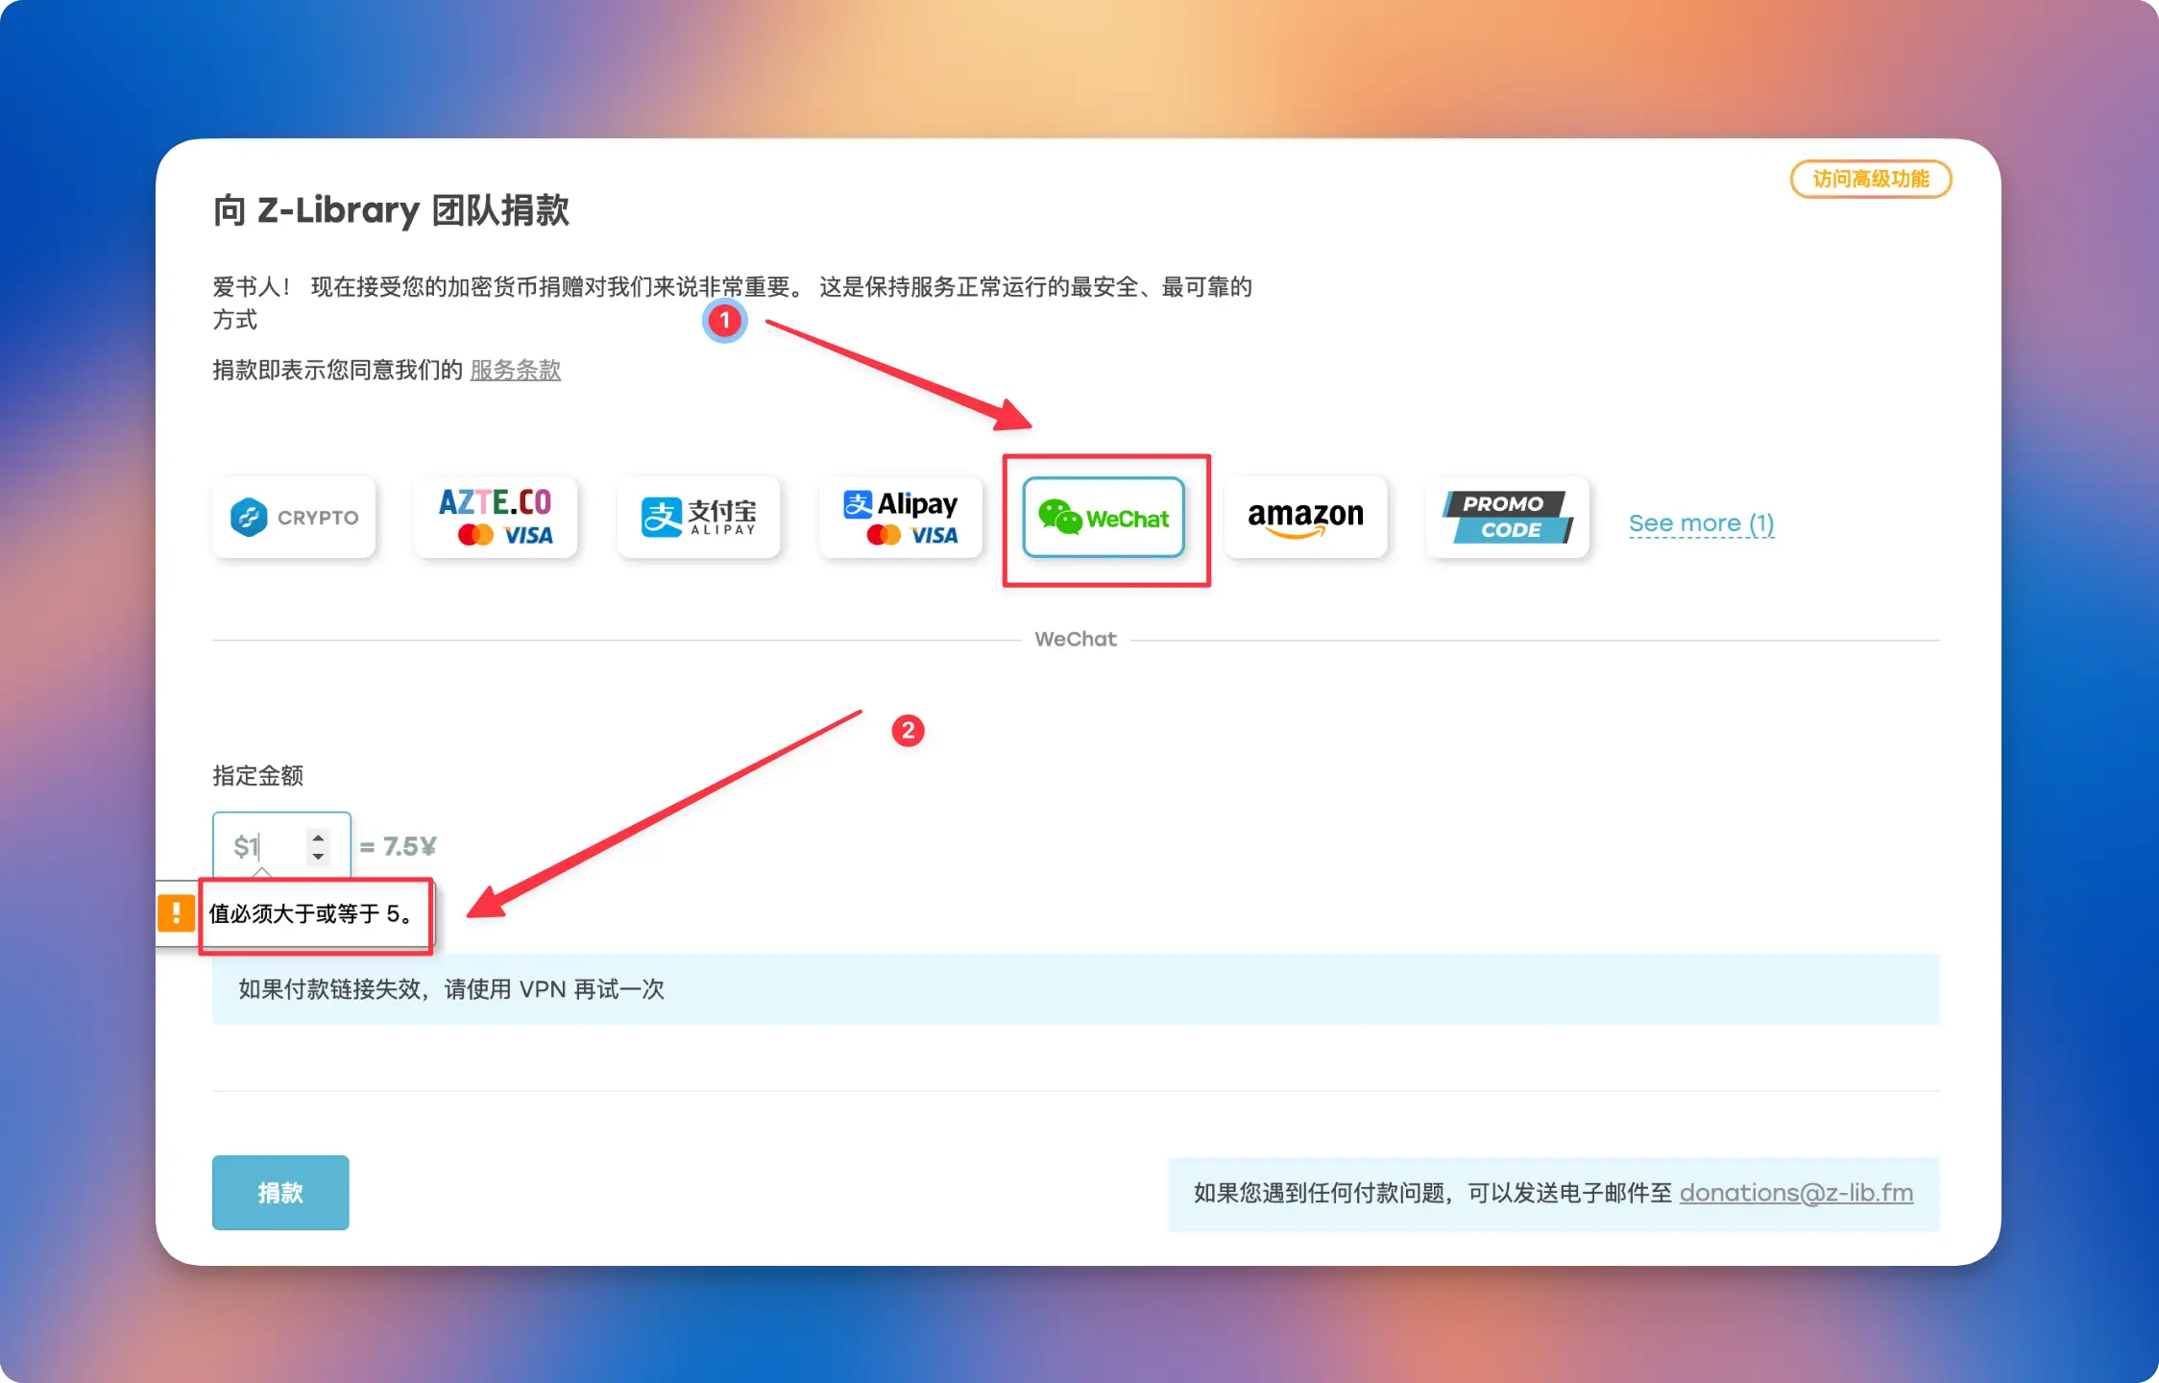
Task: Increase the amount with the up stepper arrow
Action: 318,837
